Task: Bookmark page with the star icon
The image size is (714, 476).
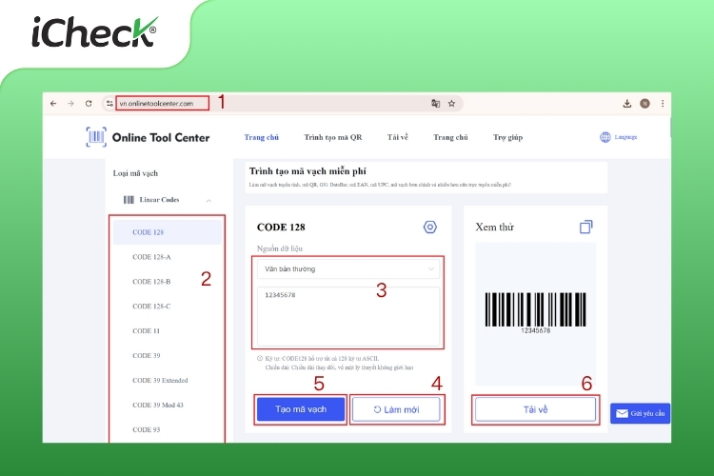Action: tap(451, 104)
